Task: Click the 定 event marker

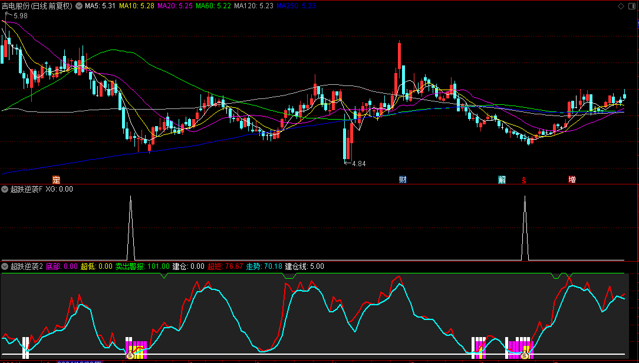Action: point(56,180)
